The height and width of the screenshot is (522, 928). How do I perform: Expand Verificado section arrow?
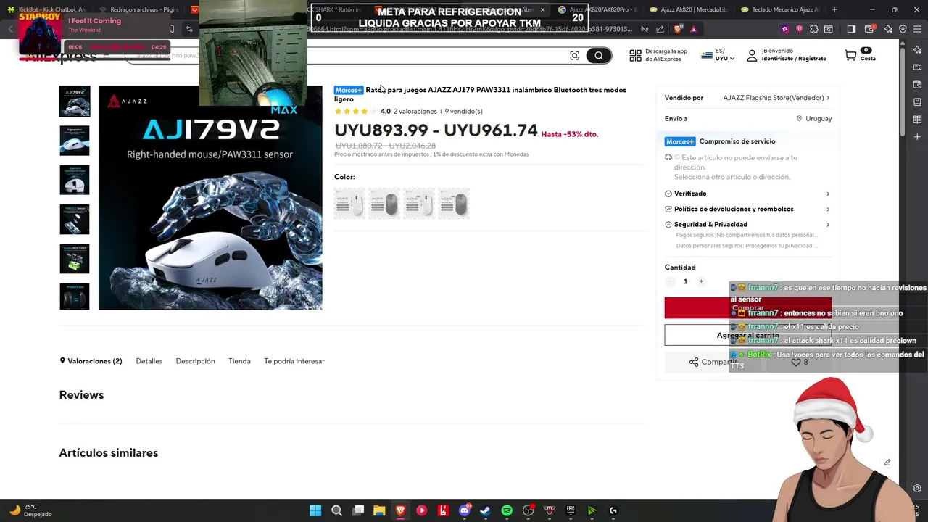[x=828, y=194]
